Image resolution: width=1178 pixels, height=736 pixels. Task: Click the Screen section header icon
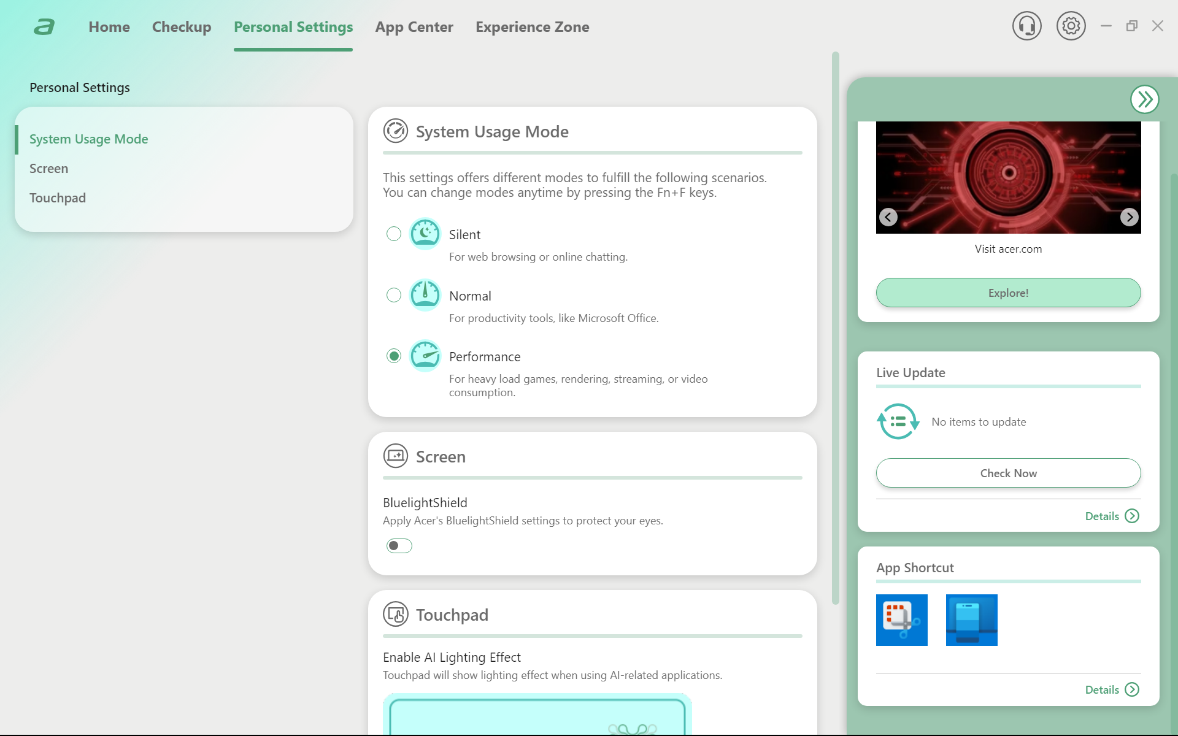tap(396, 456)
